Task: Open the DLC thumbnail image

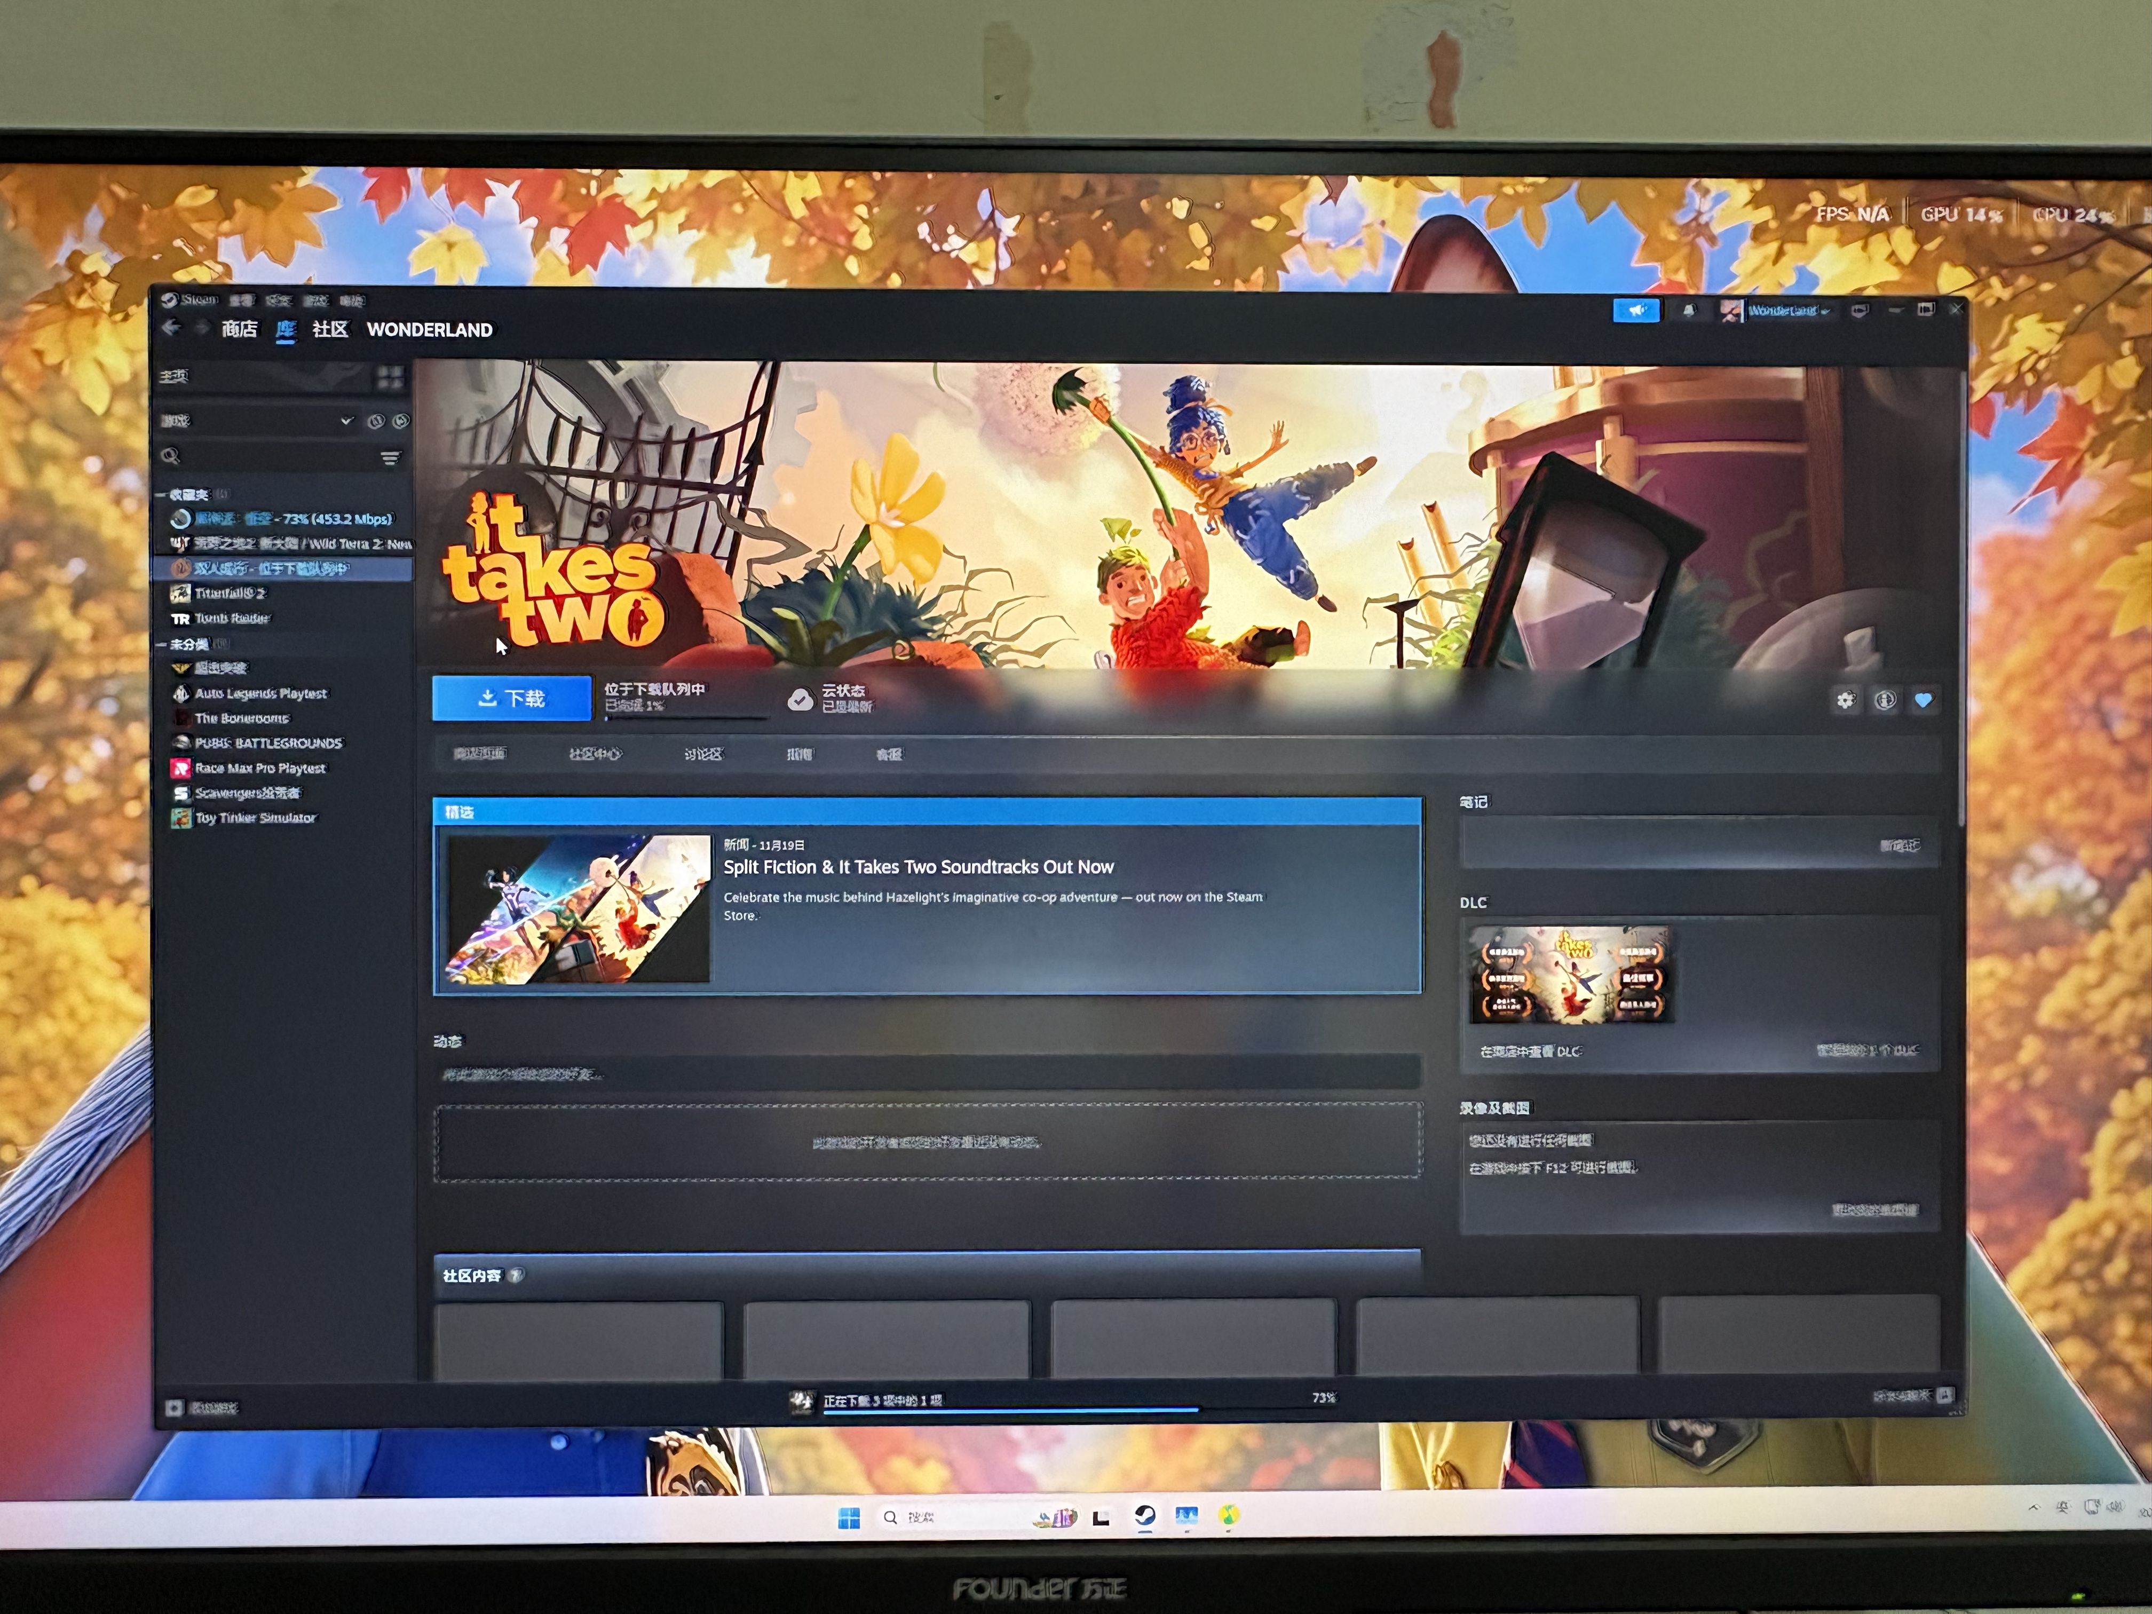Action: click(1571, 976)
